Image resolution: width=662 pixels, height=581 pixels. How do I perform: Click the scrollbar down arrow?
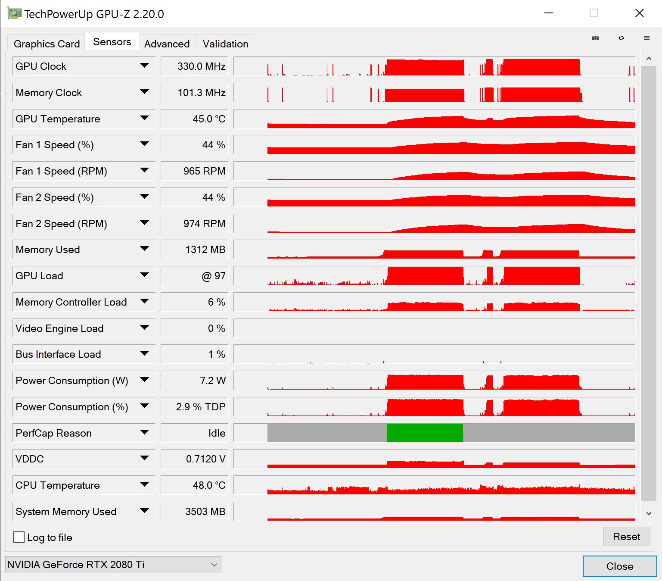649,513
